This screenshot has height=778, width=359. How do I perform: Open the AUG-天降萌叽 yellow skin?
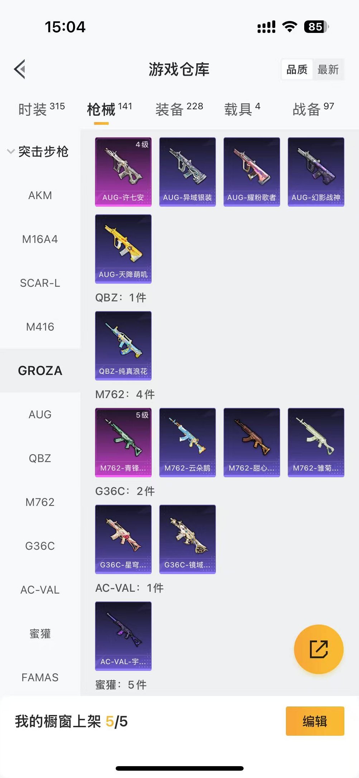point(123,249)
